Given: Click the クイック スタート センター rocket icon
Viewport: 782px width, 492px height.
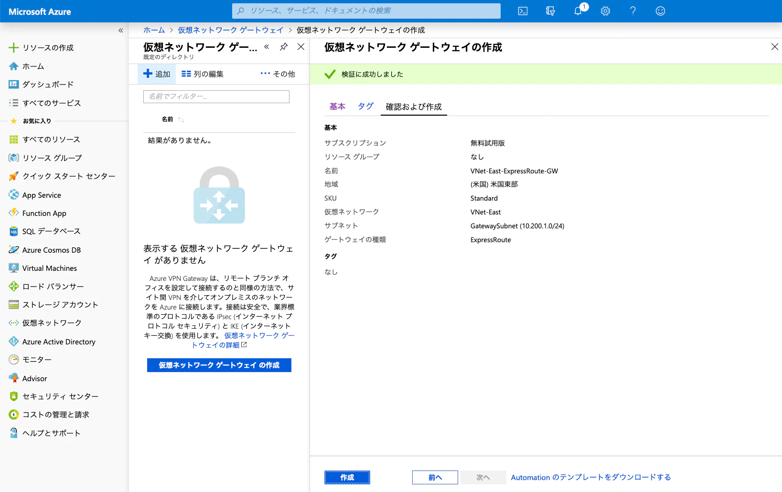Looking at the screenshot, I should (14, 176).
